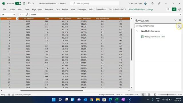Image resolution: width=183 pixels, height=103 pixels.
Task: Open the Draw tab
Action: (x=27, y=9)
